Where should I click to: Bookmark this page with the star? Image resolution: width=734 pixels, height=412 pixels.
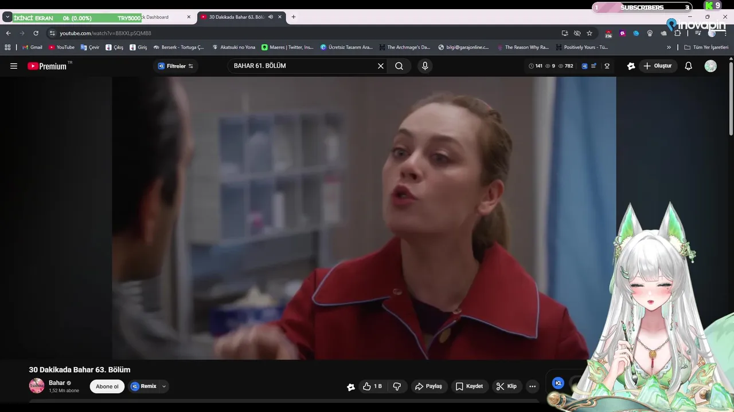point(589,33)
